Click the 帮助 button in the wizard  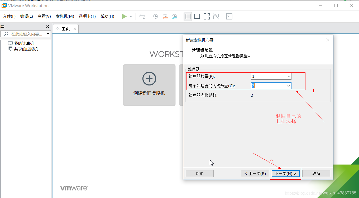tap(200, 174)
